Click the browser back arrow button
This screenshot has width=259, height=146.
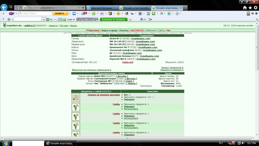pyautogui.click(x=4, y=8)
